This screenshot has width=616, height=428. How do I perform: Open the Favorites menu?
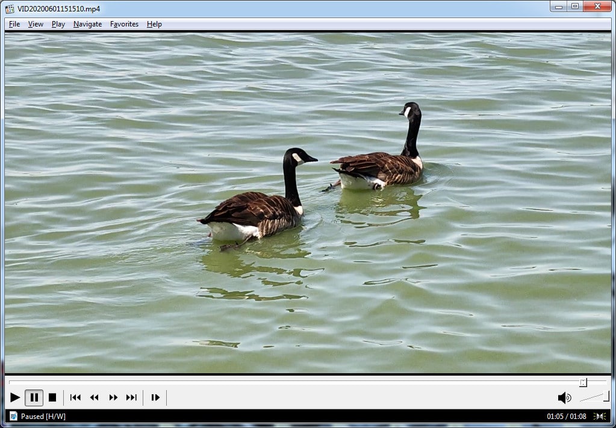point(124,24)
